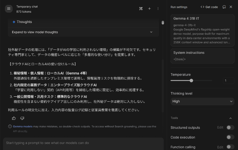Start a new chat with plus icon
The height and width of the screenshot is (150, 238).
(x=149, y=9)
